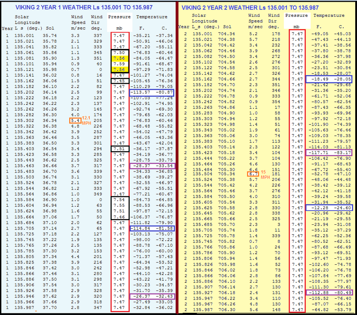Image resolution: width=357 pixels, height=315 pixels.
Task: Select wind speed 5.4 in Year 1
Action: [x=75, y=120]
